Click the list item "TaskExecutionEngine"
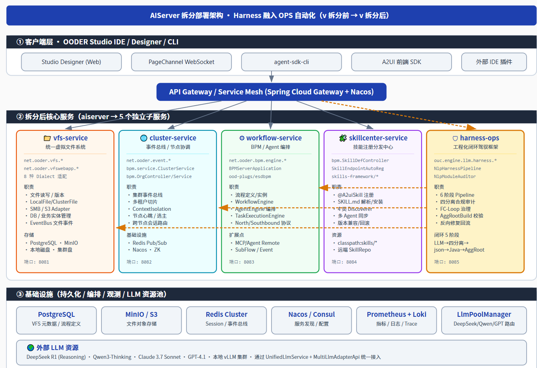The image size is (537, 368). pyautogui.click(x=260, y=216)
